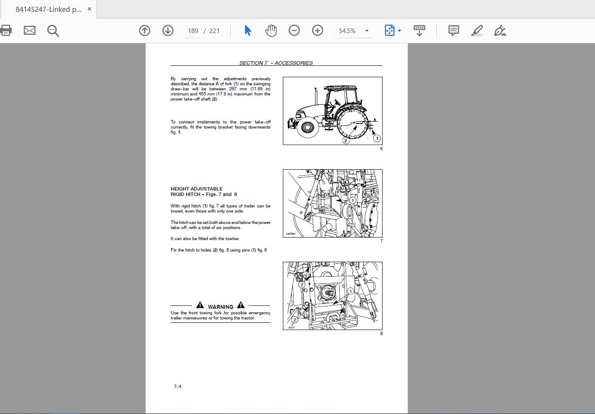Click the page number '7-4' footer

click(178, 386)
